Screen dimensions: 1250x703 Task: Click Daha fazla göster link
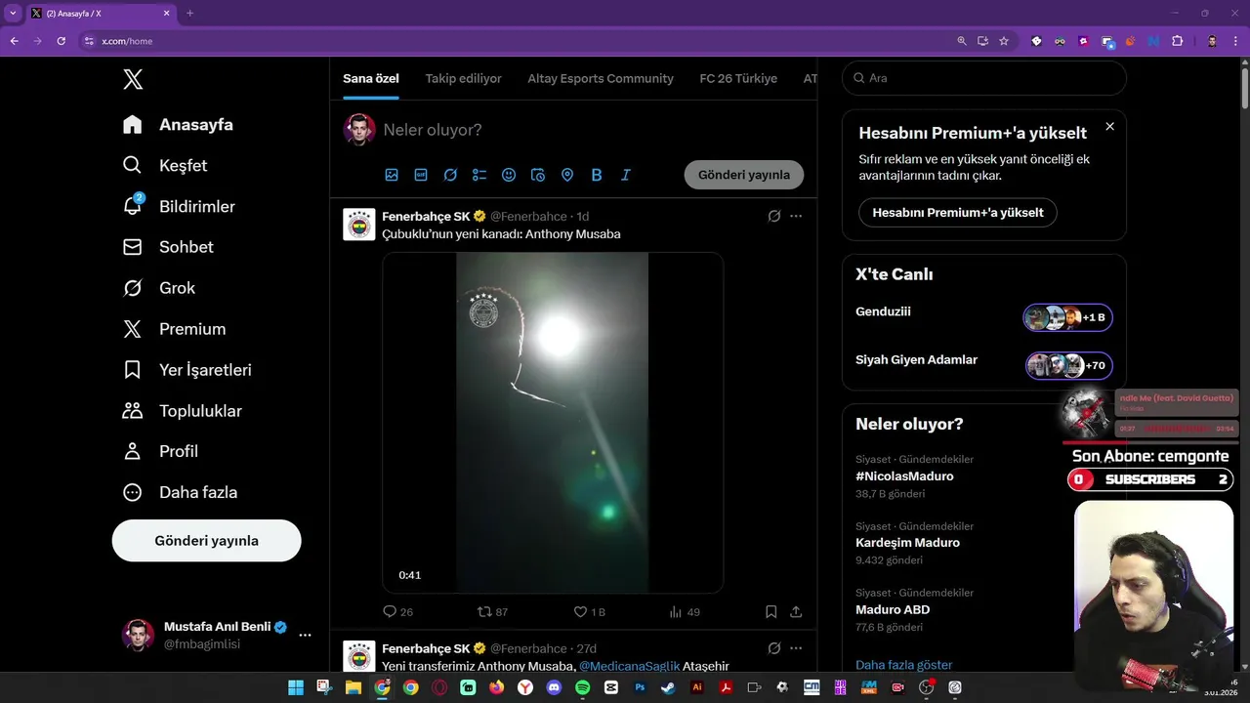click(903, 665)
